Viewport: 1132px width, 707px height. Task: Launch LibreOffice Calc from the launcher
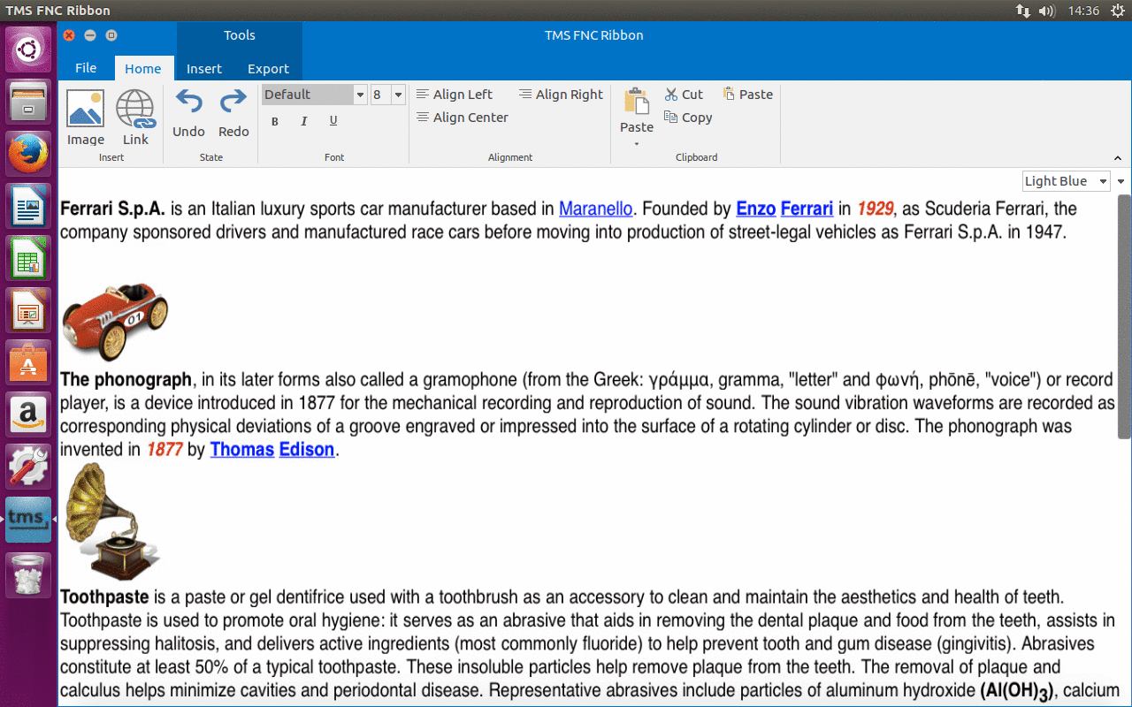[x=28, y=258]
